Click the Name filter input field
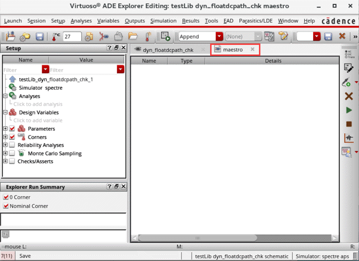 coord(22,70)
